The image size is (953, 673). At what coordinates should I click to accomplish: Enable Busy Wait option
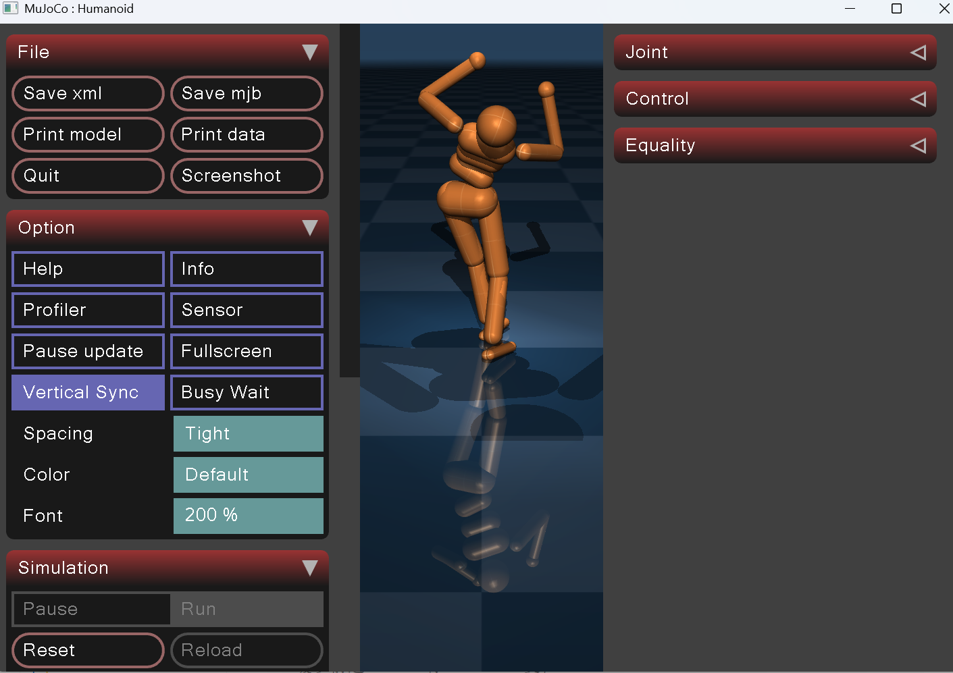click(247, 392)
